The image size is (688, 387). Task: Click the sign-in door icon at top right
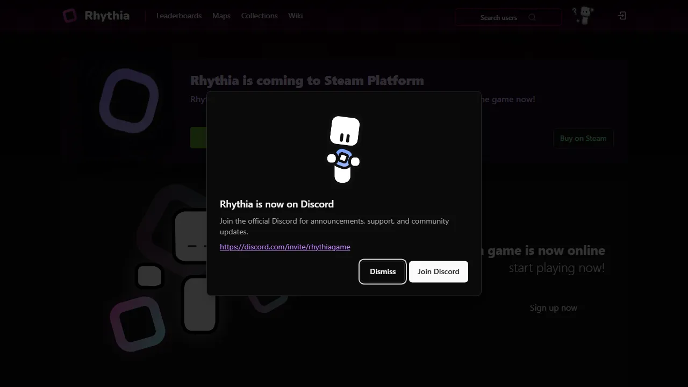pos(621,16)
